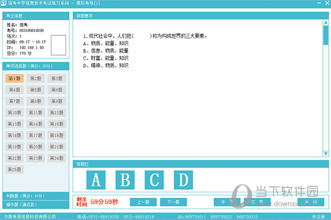Open question 第20题
The image size is (331, 220).
pyautogui.click(x=36, y=147)
